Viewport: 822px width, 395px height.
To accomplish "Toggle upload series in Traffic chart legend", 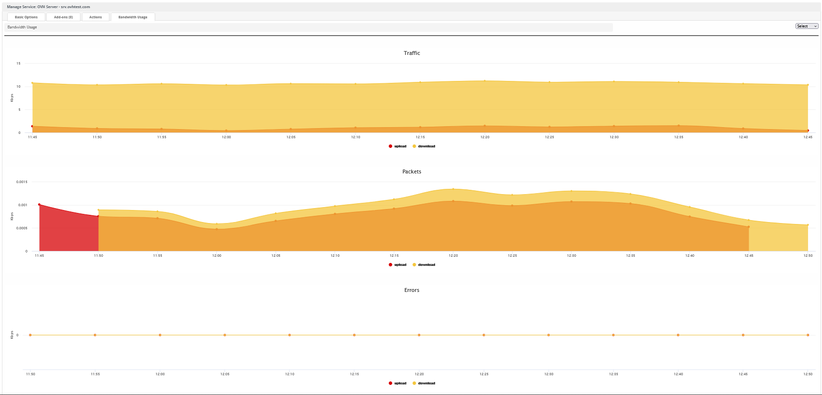I will [398, 146].
